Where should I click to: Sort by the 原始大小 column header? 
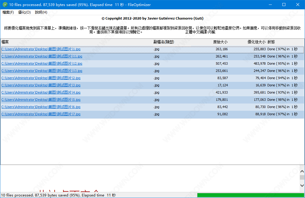tap(220, 42)
